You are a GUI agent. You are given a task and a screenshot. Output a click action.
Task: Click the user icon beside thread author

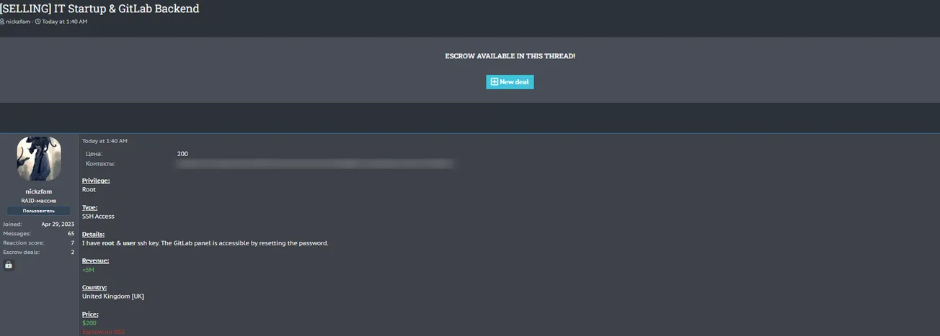coord(2,22)
